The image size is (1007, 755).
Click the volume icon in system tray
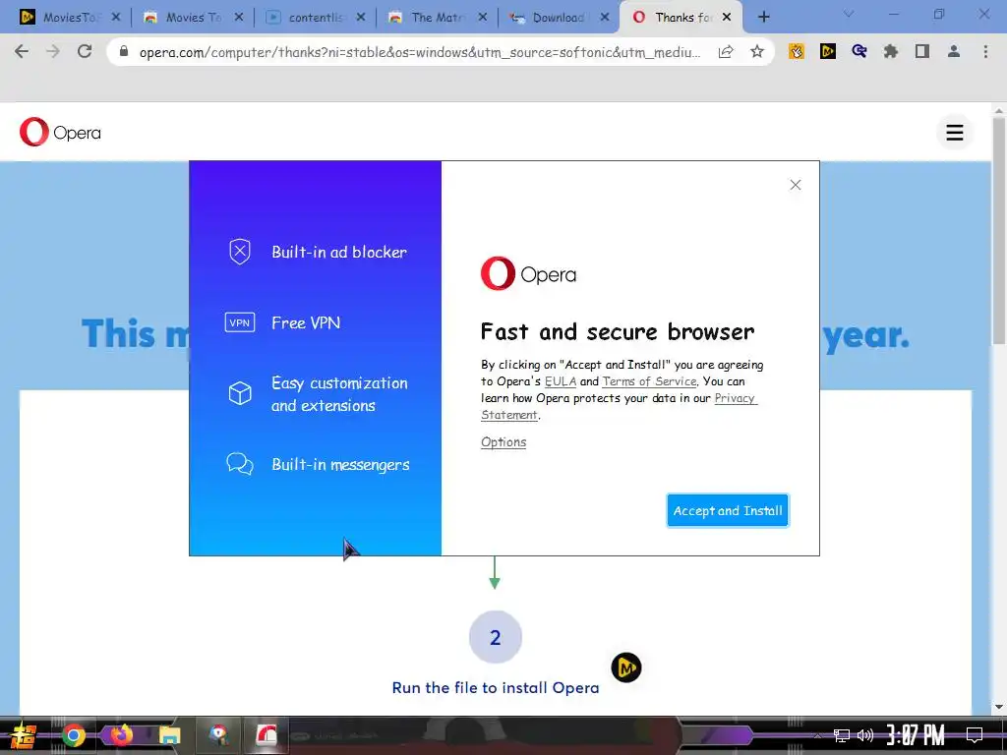pyautogui.click(x=865, y=735)
